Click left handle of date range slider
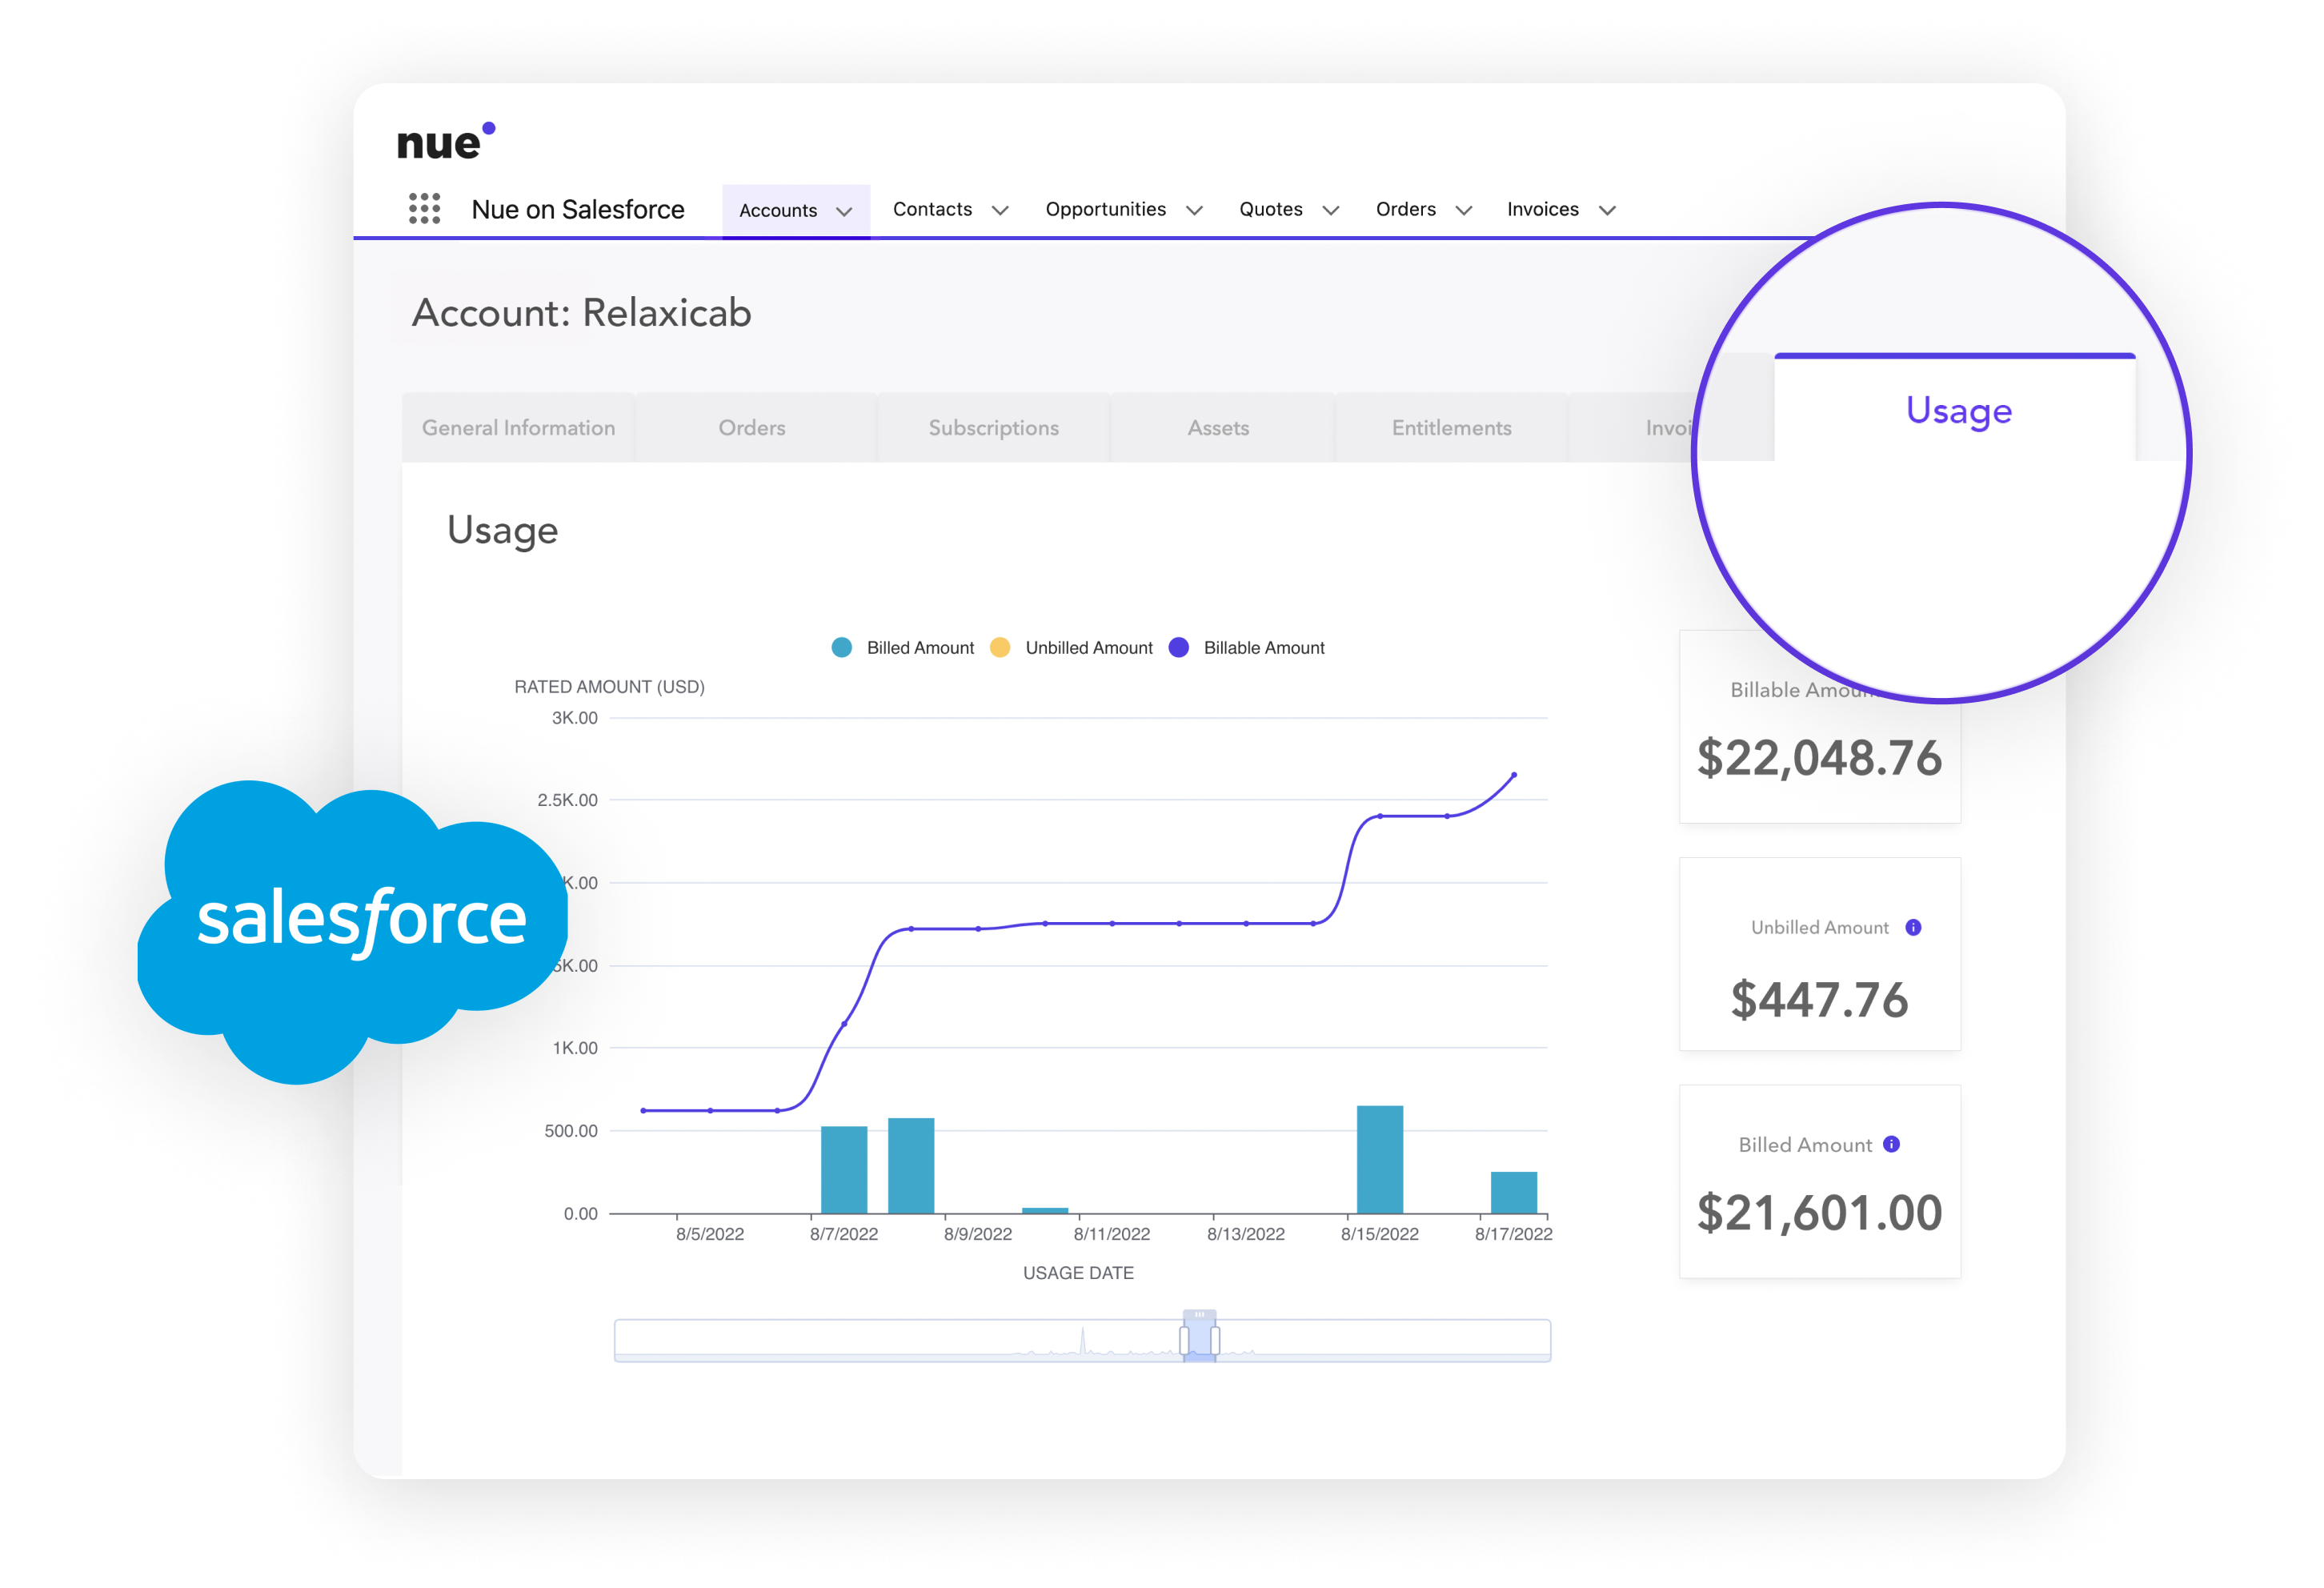 click(x=1185, y=1340)
